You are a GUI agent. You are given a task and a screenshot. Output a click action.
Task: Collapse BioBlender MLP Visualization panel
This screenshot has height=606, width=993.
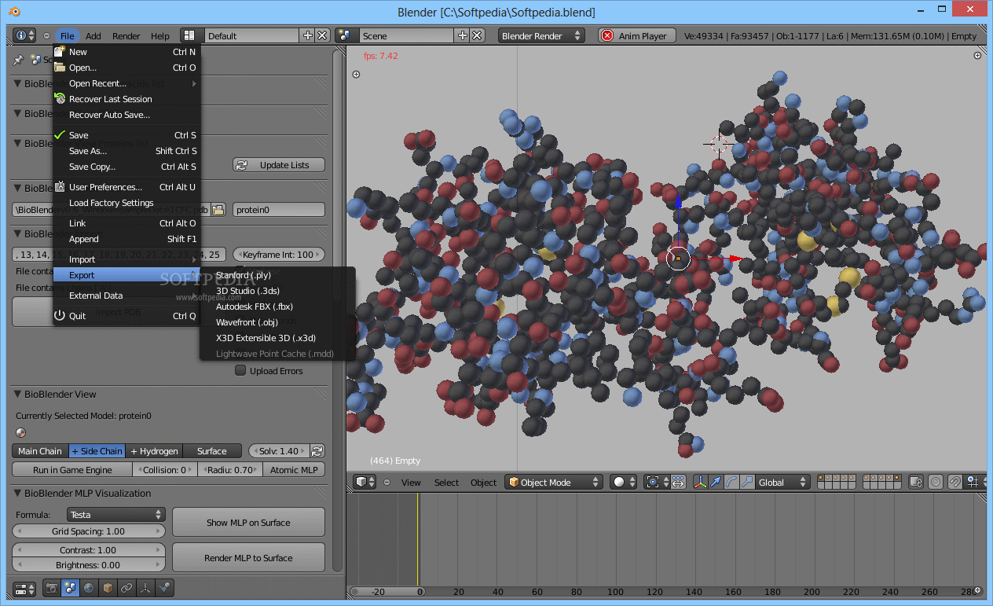[x=18, y=493]
